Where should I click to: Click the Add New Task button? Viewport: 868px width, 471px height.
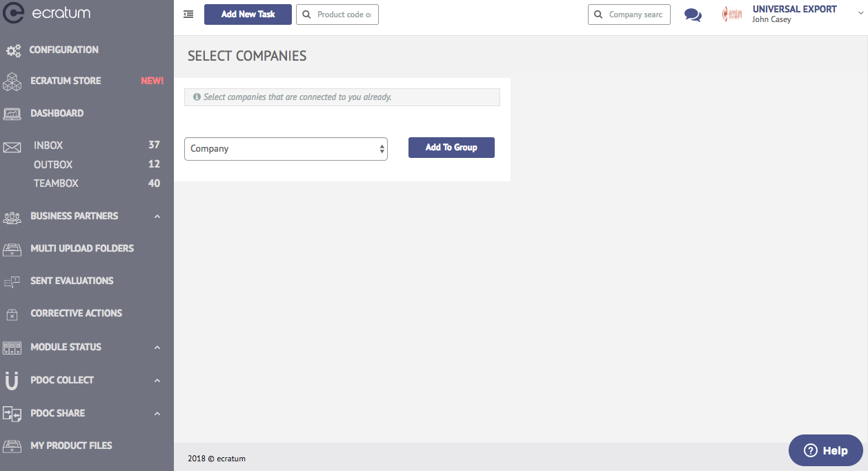[248, 14]
